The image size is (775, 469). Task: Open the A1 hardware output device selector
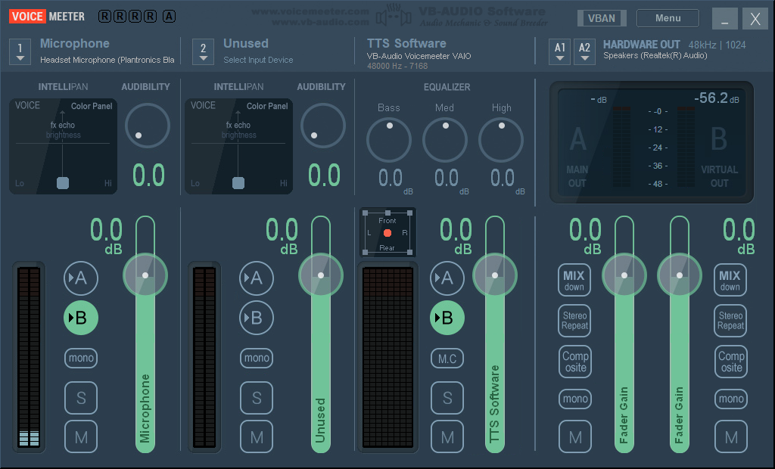[559, 50]
